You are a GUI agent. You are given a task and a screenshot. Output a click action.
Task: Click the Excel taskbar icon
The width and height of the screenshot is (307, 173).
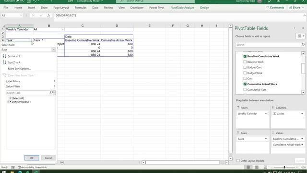(36, 172)
